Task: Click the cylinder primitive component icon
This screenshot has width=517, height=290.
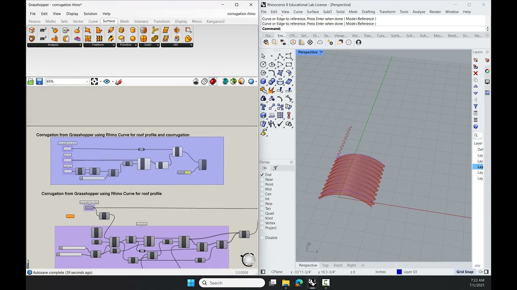Action: [132, 30]
